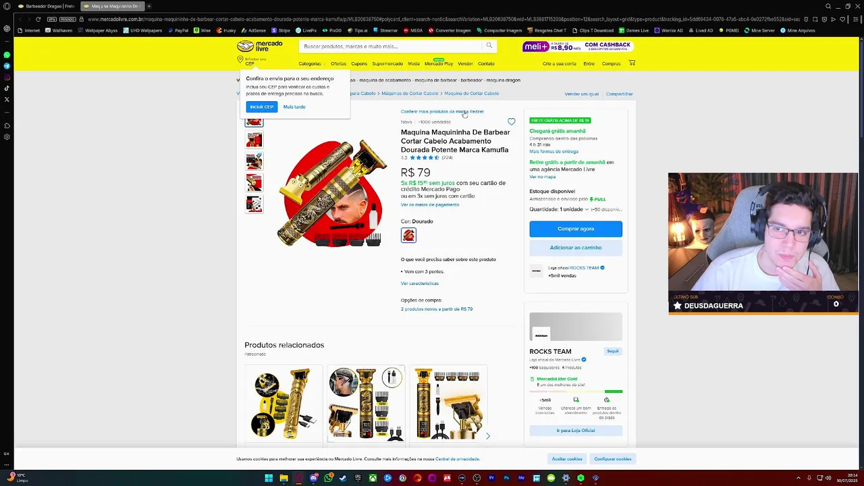Viewport: 864px width, 486px height.
Task: Click Máquinas de Cortar Cabelo breadcrumb
Action: (x=410, y=93)
